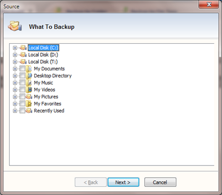Tick the My Pictures checkbox
Image resolution: width=222 pixels, height=195 pixels.
coord(22,97)
